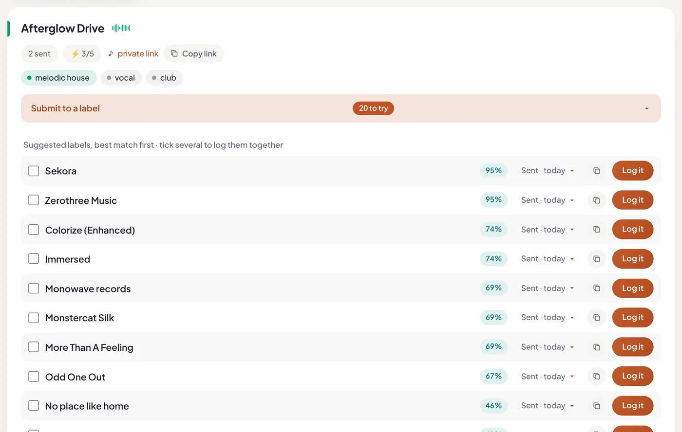The height and width of the screenshot is (432, 682).
Task: Log it for Zerothree Music
Action: pyautogui.click(x=632, y=200)
